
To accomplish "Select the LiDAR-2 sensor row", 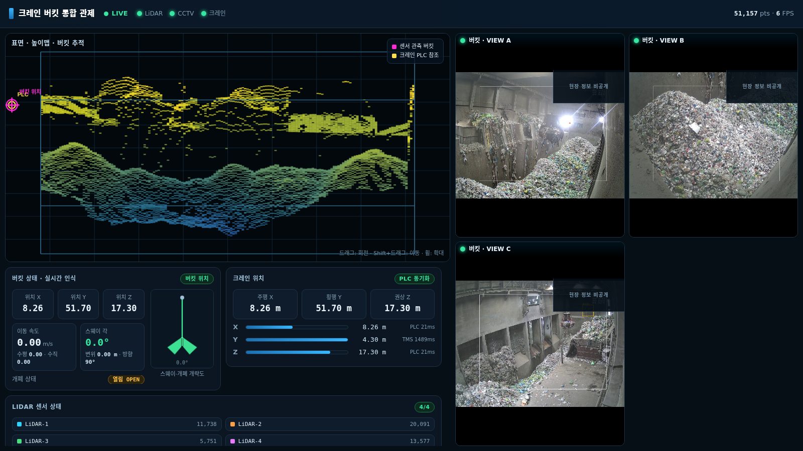I will pos(330,424).
